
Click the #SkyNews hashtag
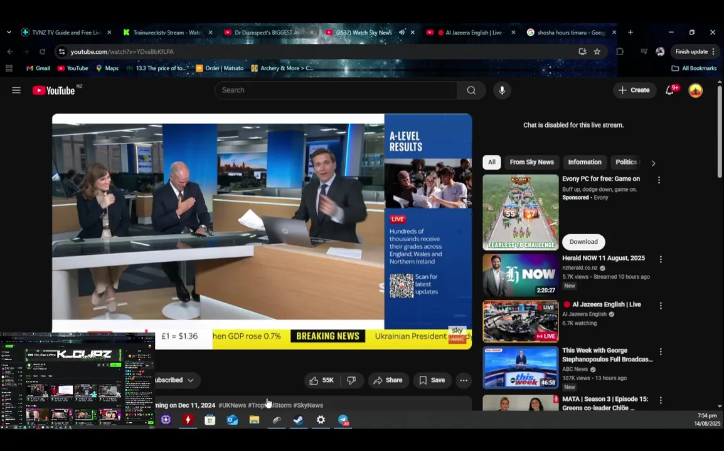pyautogui.click(x=308, y=405)
